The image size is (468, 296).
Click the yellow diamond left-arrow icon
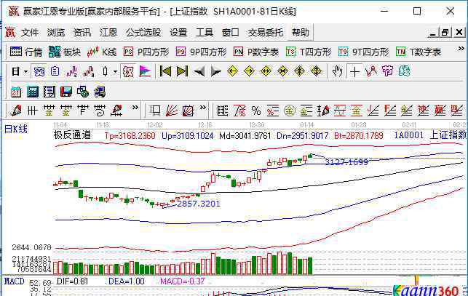coord(232,71)
